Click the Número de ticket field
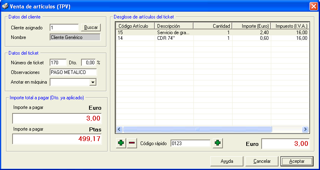The image size is (320, 170). (x=58, y=63)
